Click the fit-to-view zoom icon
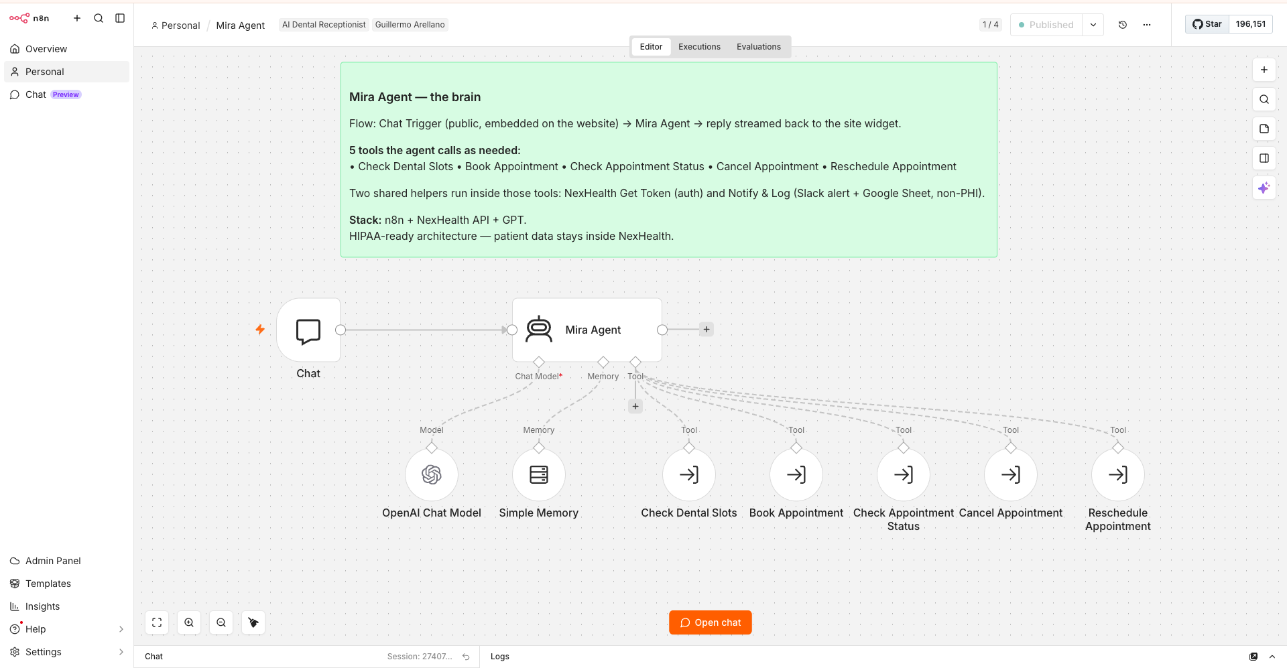1287x668 pixels. [x=157, y=622]
